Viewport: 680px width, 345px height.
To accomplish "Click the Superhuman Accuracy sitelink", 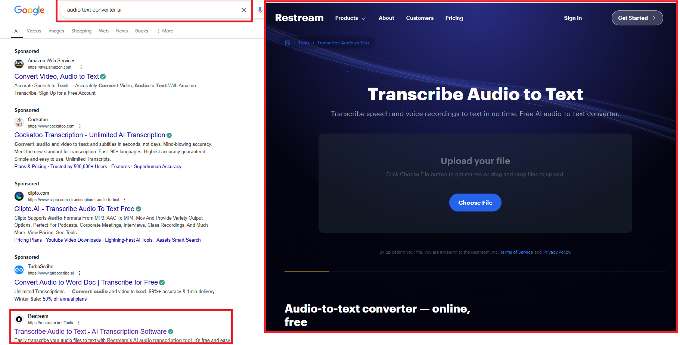I will (158, 167).
